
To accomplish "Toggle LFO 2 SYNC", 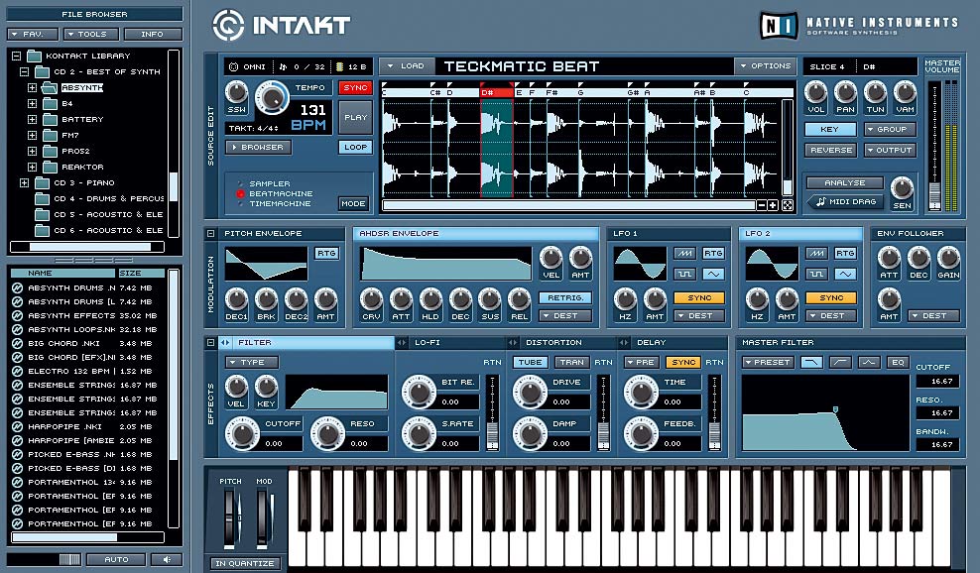I will pyautogui.click(x=831, y=298).
